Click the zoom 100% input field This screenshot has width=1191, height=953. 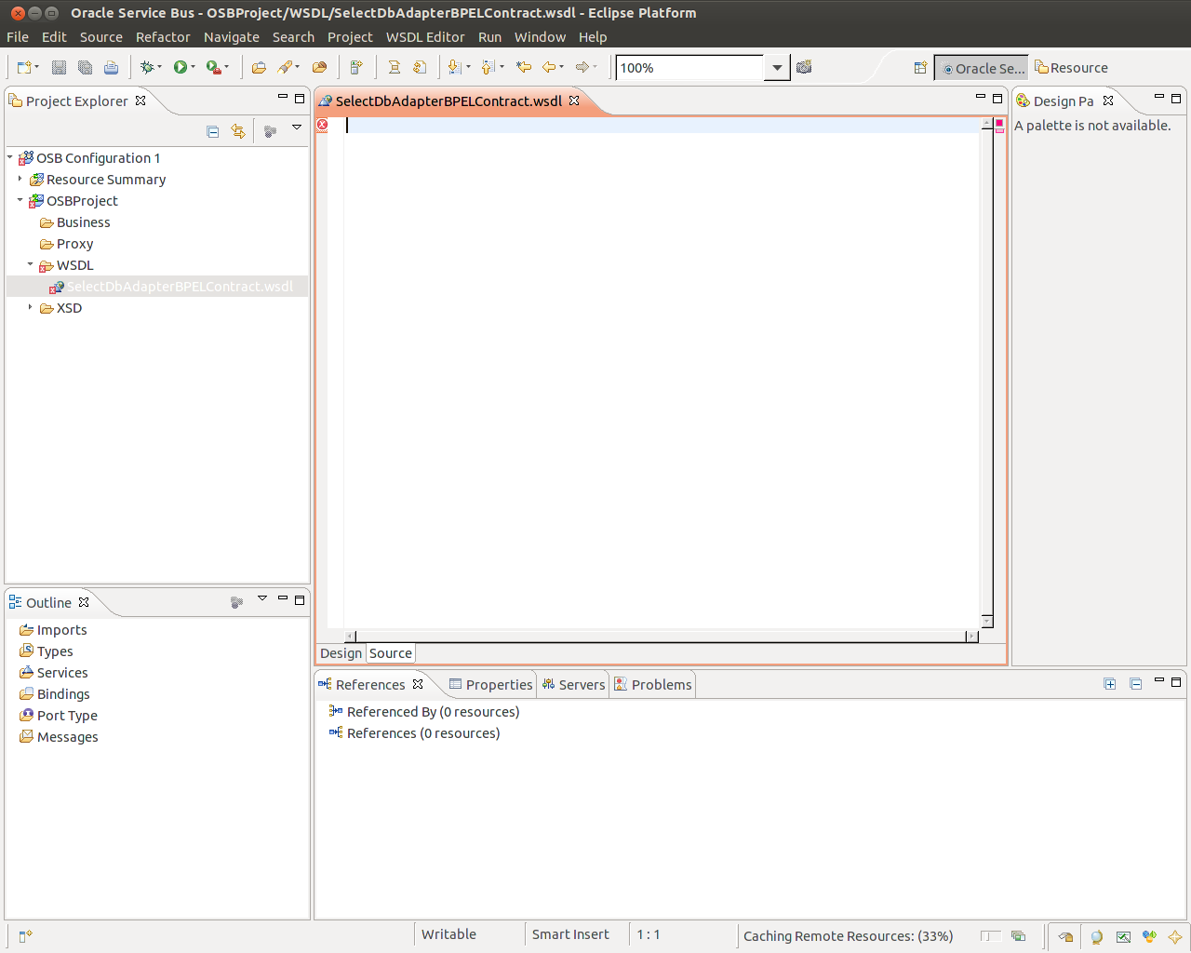pos(690,68)
